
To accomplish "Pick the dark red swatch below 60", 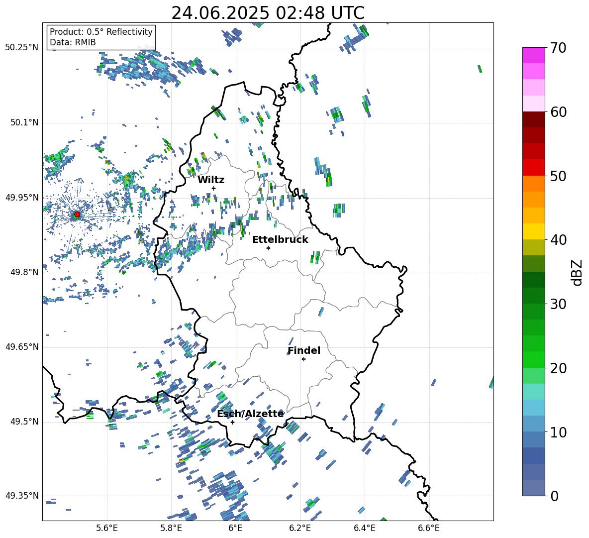I will click(533, 119).
